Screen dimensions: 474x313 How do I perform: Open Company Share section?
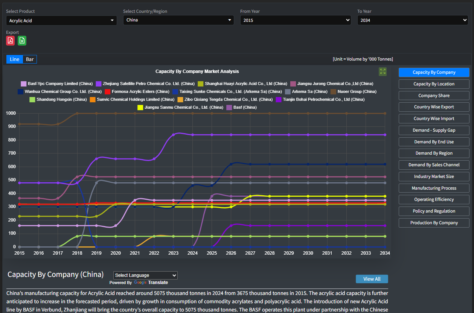[434, 96]
